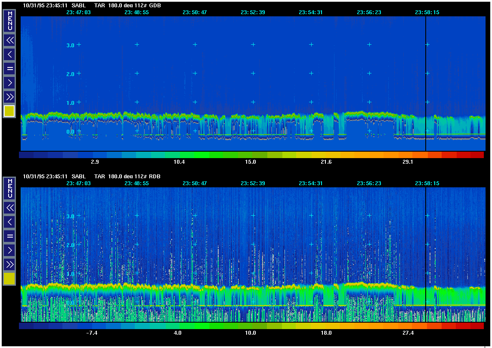
Task: Click the 23:52:39 time label above the GDB plot
Action: click(253, 12)
